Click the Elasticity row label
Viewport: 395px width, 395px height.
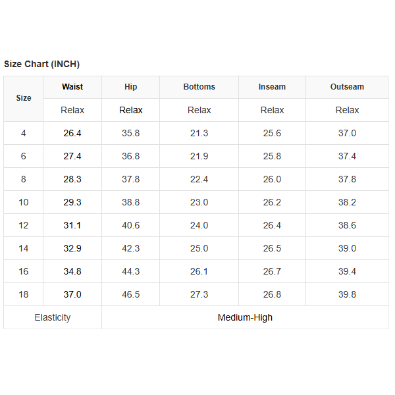tap(53, 317)
